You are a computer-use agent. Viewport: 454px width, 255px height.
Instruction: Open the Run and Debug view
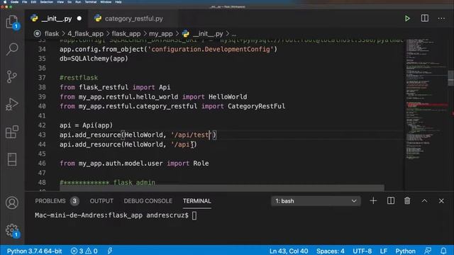tap(12, 104)
